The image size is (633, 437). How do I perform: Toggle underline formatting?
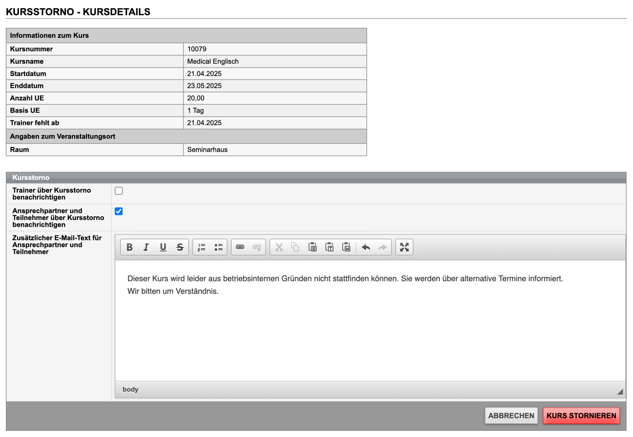[x=163, y=247]
